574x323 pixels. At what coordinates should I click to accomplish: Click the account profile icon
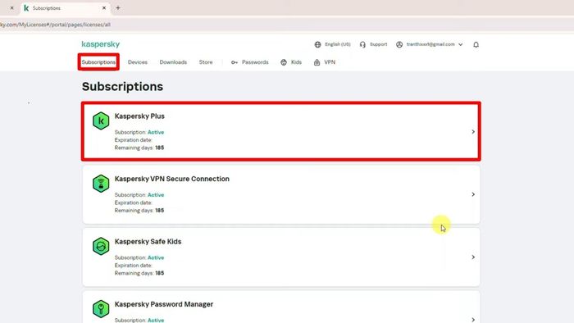point(399,44)
